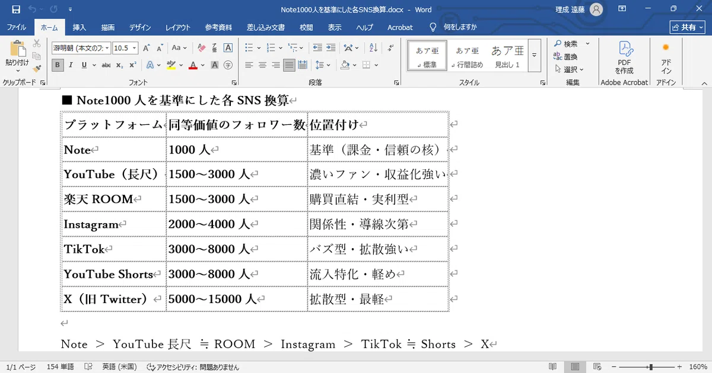
Task: Open the font name dropdown
Action: point(108,47)
